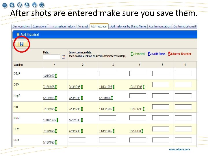The width and height of the screenshot is (208, 156).
Task: Click the MMR vaccine row label
Action: coord(16,118)
